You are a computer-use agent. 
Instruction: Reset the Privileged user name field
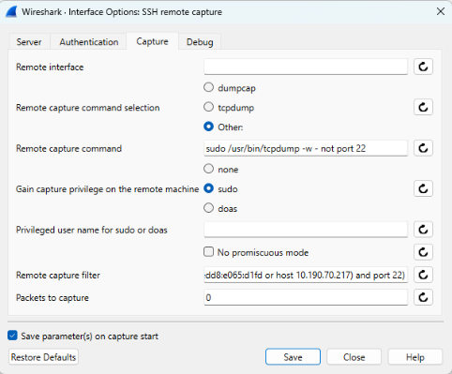click(423, 230)
